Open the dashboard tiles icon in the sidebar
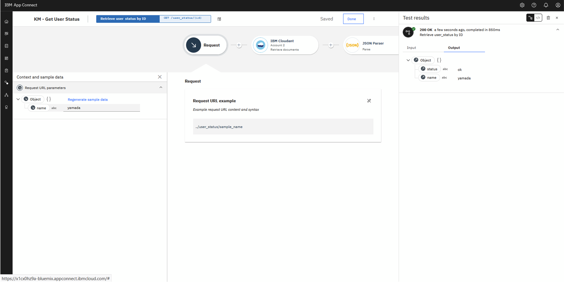This screenshot has width=564, height=282. (6, 34)
